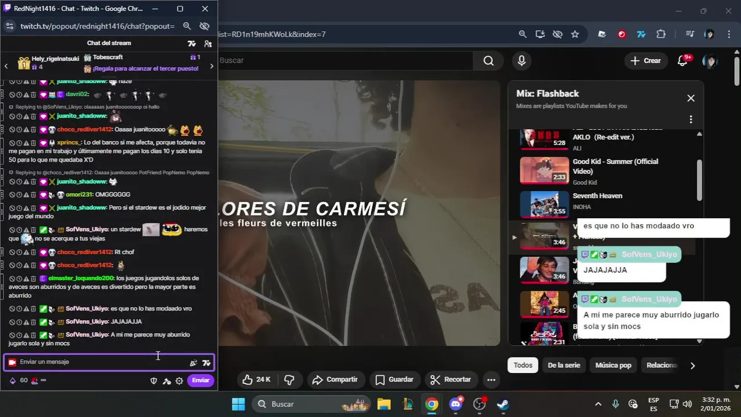Show hidden tray icons chevron
The height and width of the screenshot is (417, 741).
[x=598, y=404]
